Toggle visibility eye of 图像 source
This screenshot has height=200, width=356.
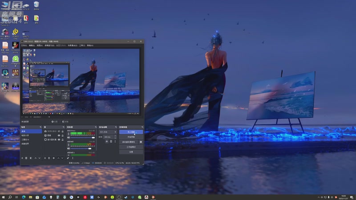(x=59, y=136)
